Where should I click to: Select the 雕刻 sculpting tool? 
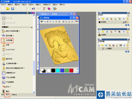click(6, 91)
